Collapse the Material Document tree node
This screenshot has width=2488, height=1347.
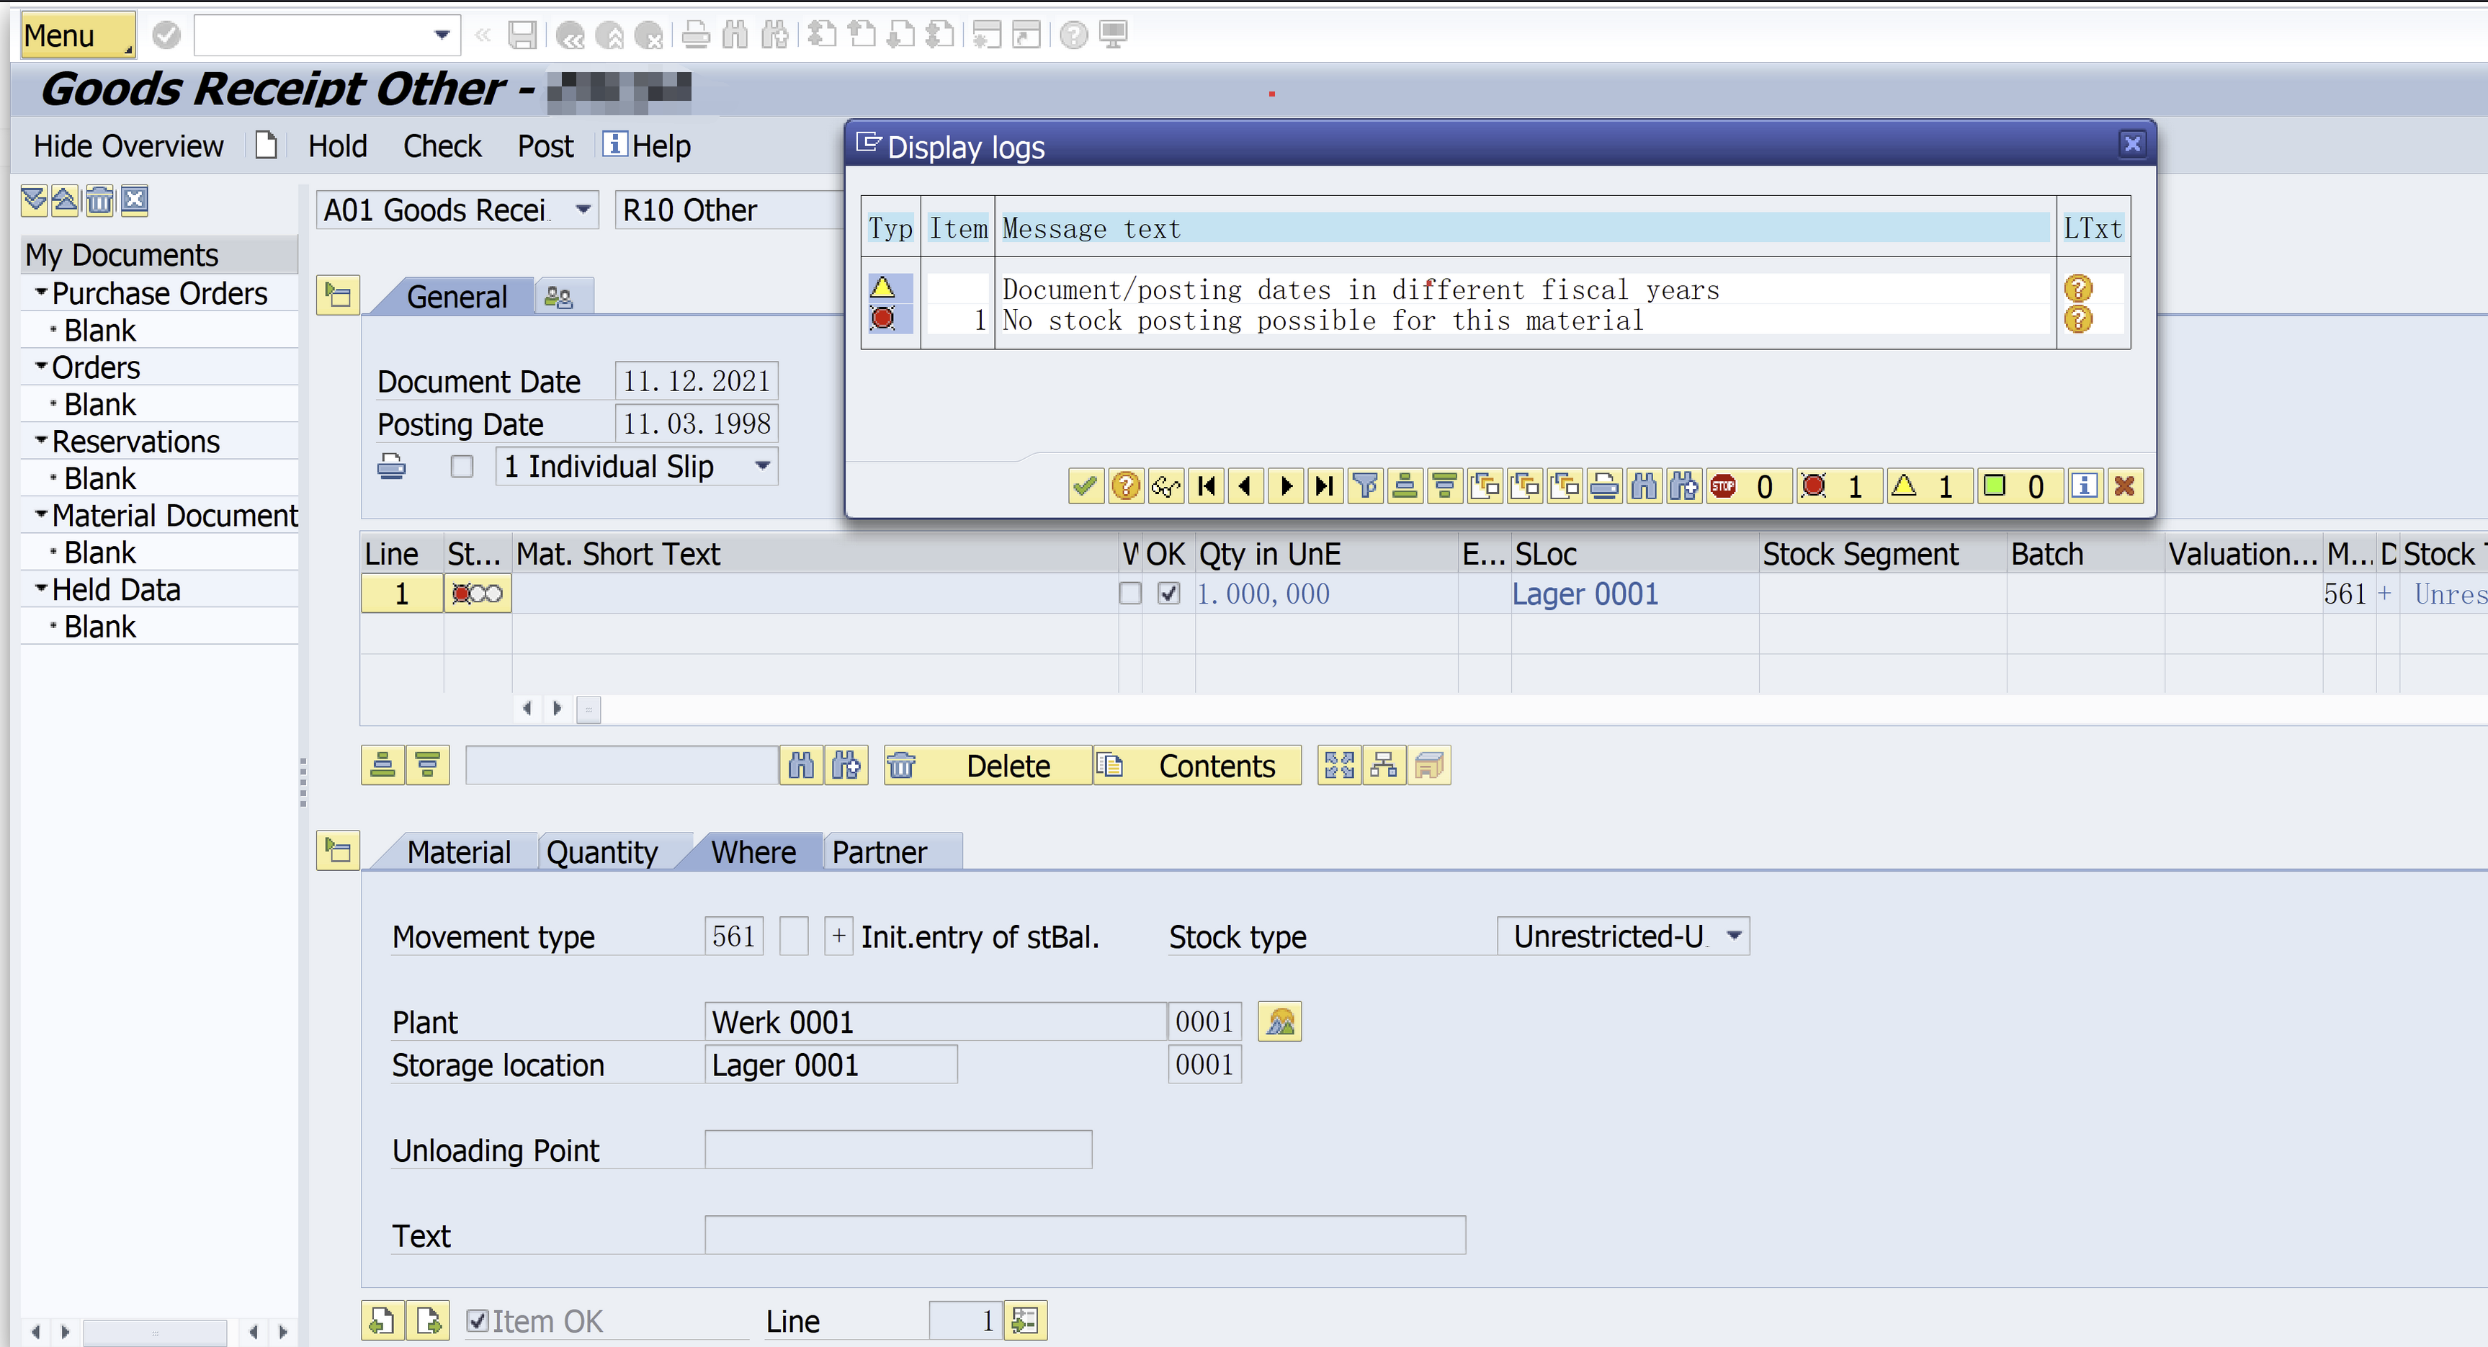point(40,514)
